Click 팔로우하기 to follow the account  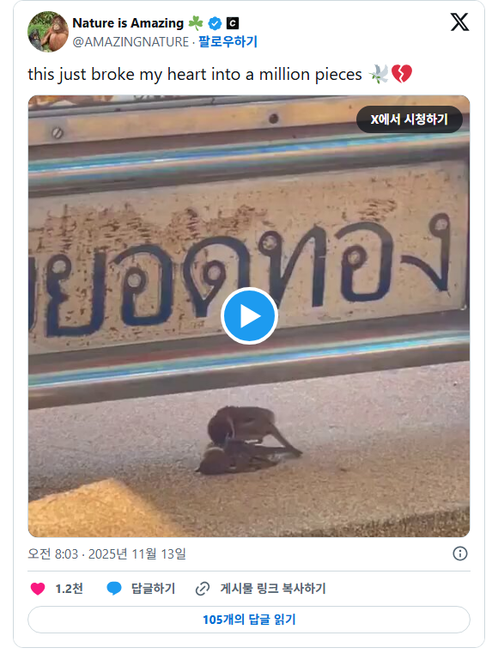(228, 41)
